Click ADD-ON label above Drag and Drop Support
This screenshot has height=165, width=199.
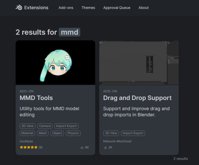tap(110, 91)
